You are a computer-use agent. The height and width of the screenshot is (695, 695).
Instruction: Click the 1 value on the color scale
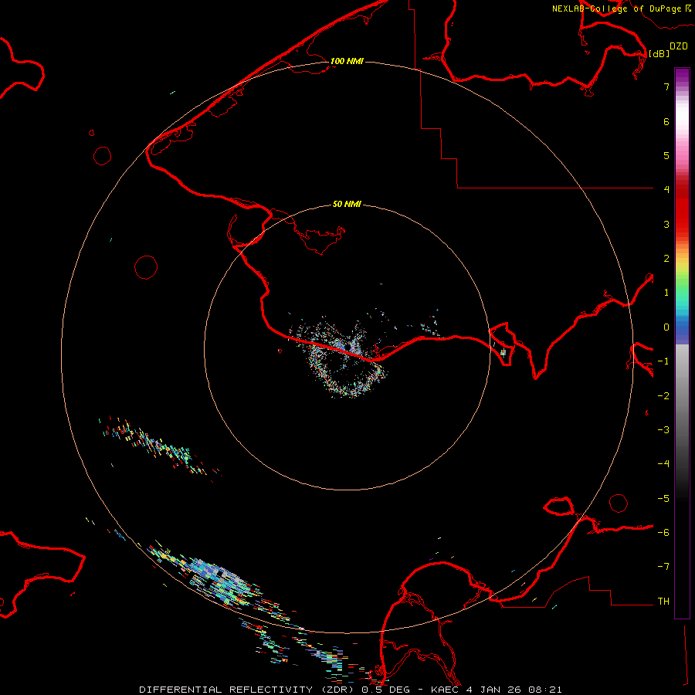click(x=666, y=293)
